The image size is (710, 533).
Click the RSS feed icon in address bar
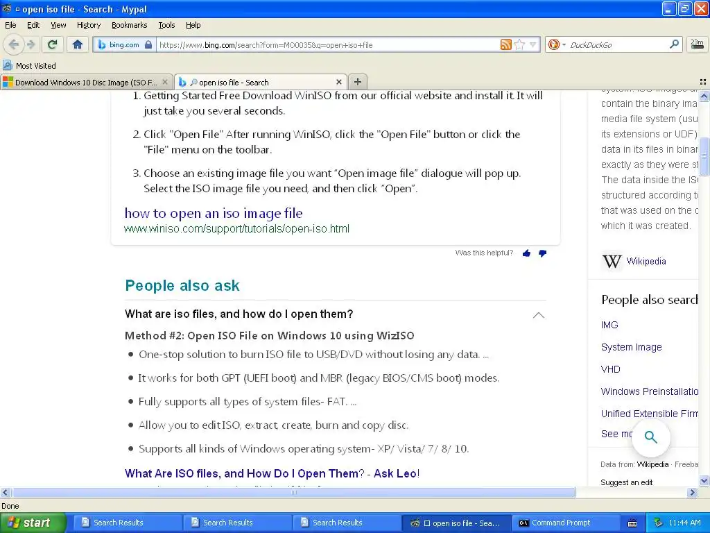(505, 44)
